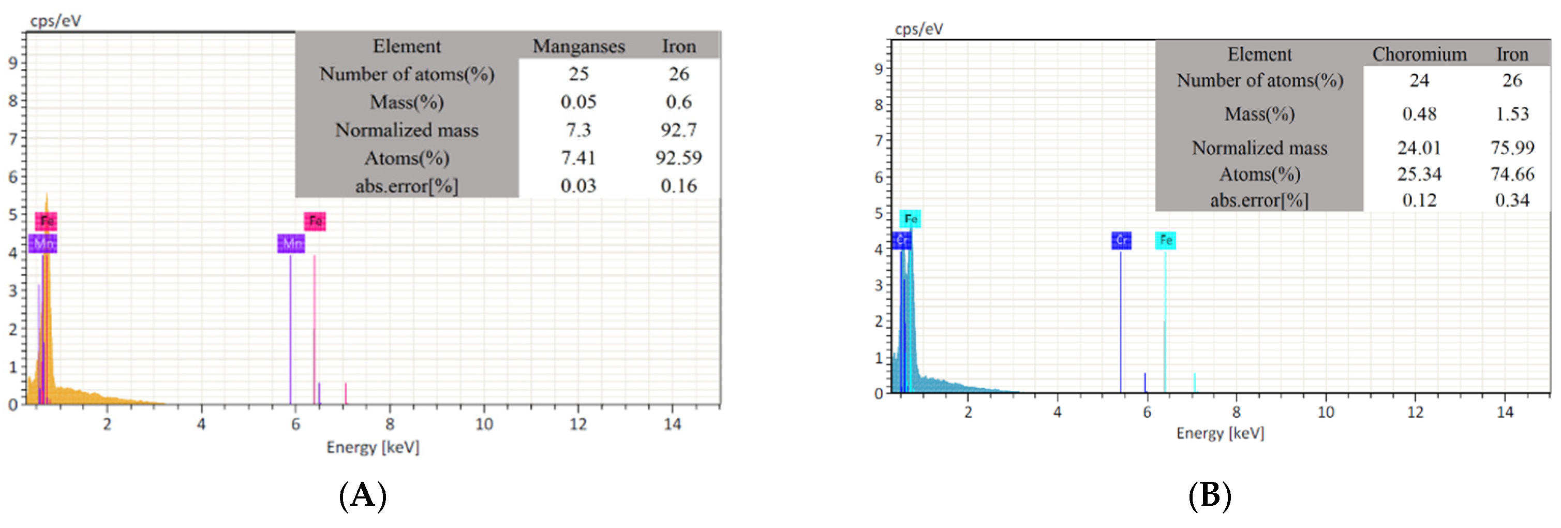Screen dimensions: 1561x528
Task: Select the iron mass value 1.53
Action: (x=1512, y=114)
